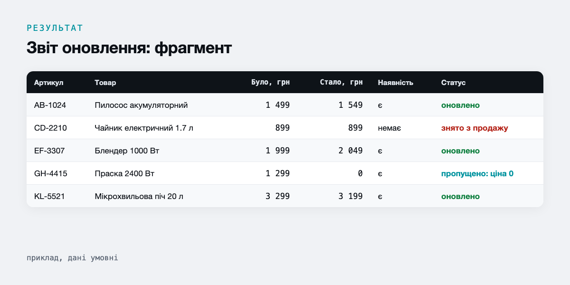Image resolution: width=570 pixels, height=285 pixels.
Task: Click old price '1 299'
Action: [277, 173]
